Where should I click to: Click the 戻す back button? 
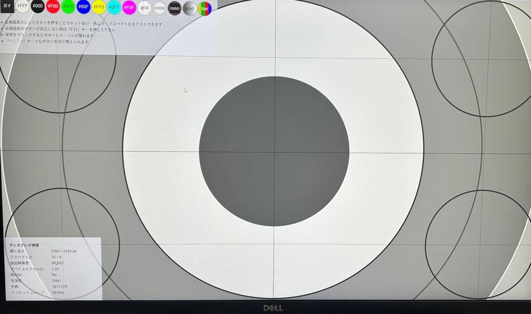7,6
